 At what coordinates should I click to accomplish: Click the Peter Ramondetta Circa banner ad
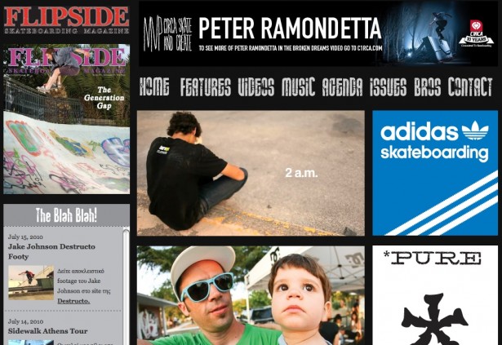coord(318,33)
